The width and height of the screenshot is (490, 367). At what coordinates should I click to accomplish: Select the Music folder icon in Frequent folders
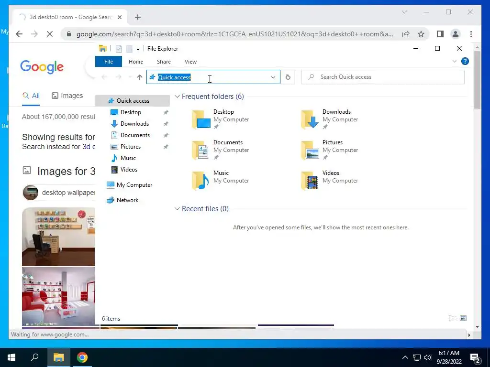click(x=201, y=180)
